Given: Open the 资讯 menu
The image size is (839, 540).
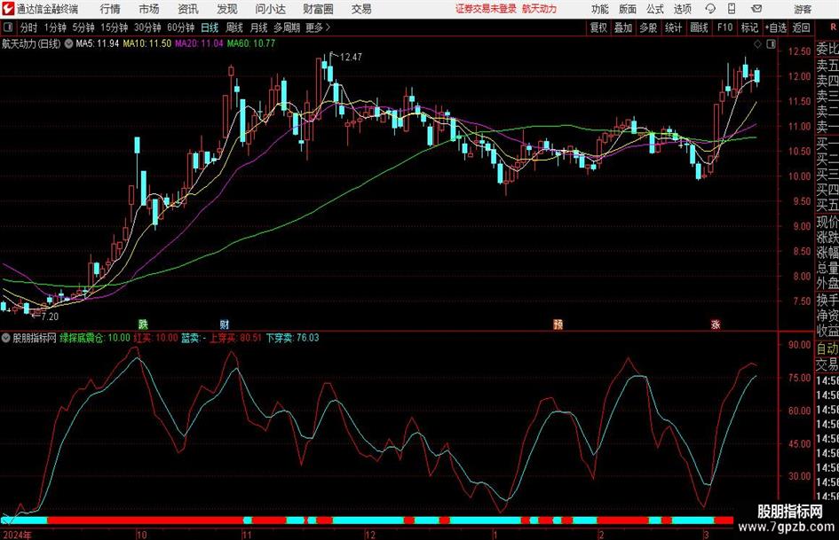Looking at the screenshot, I should point(188,9).
